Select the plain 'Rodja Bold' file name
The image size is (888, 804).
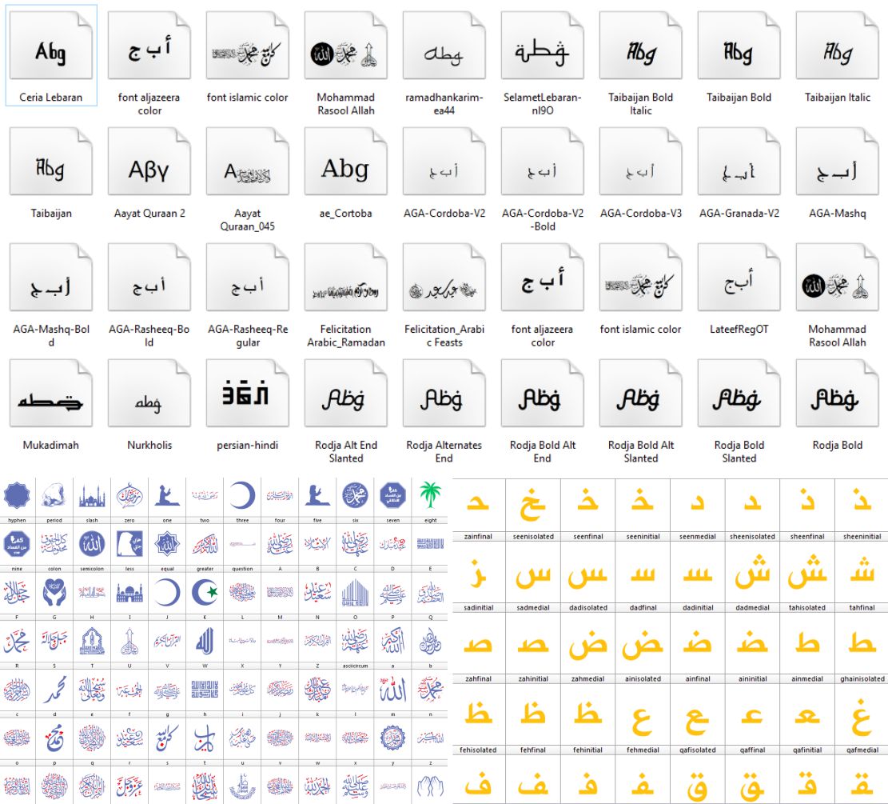click(838, 445)
